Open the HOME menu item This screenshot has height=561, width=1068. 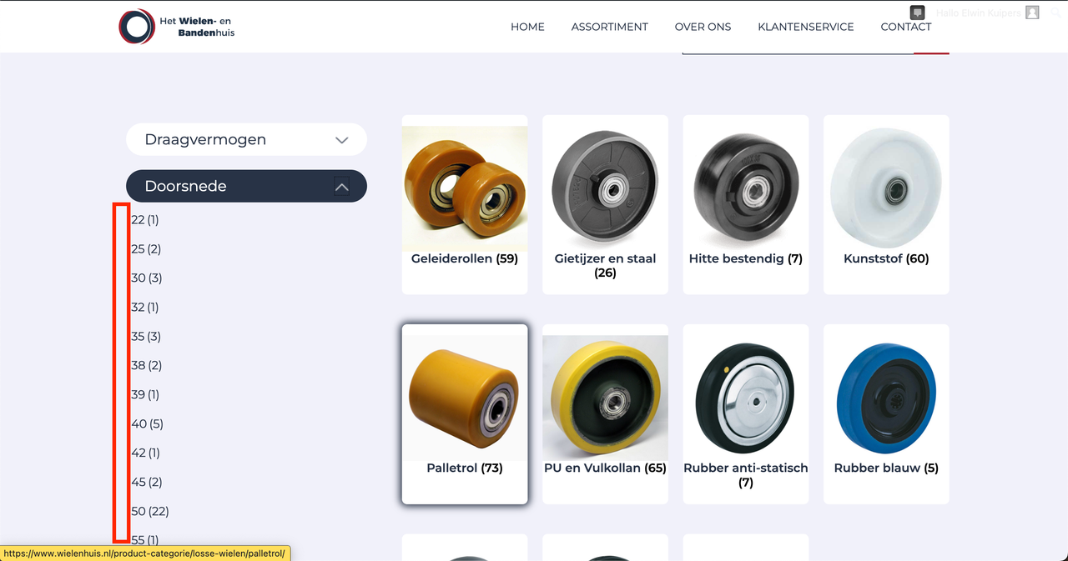click(527, 27)
